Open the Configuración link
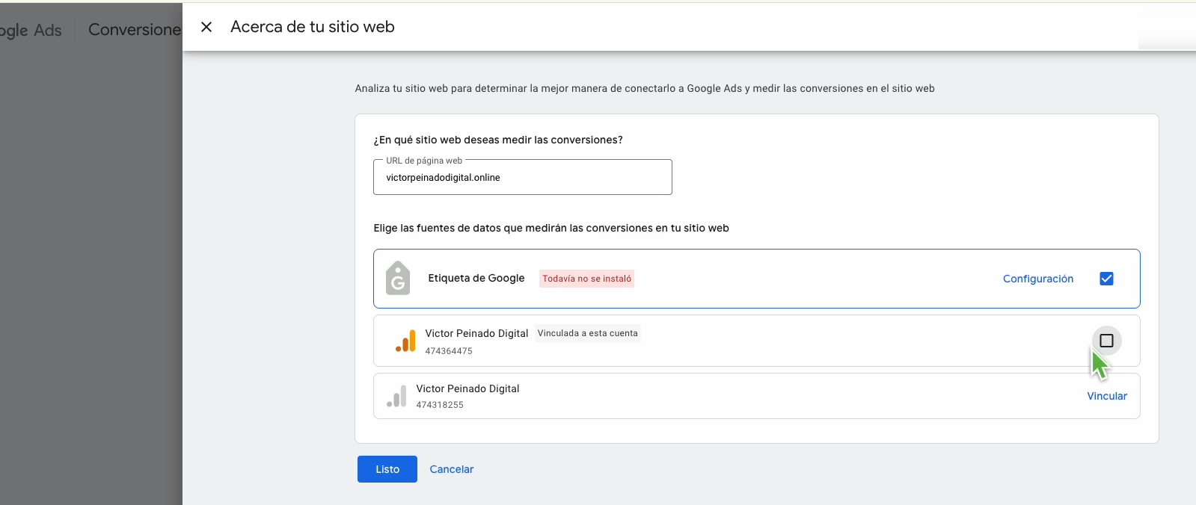Screen dimensions: 1196x505 (x=1037, y=279)
